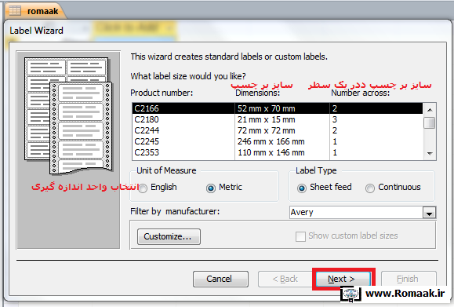Select the C2353 label size row

(x=278, y=152)
